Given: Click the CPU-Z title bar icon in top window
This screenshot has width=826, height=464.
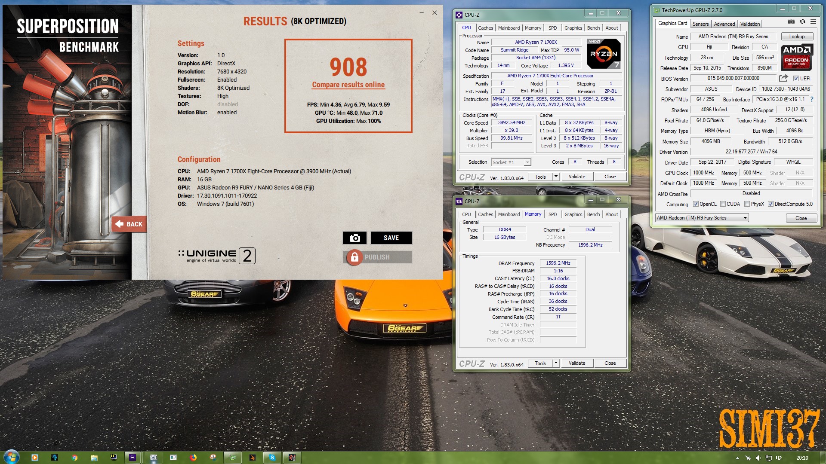Looking at the screenshot, I should (459, 15).
